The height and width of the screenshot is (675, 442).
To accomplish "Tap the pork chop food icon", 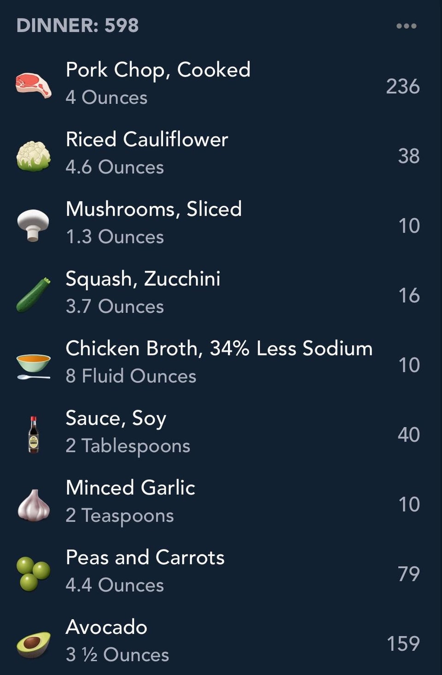I will coord(33,85).
